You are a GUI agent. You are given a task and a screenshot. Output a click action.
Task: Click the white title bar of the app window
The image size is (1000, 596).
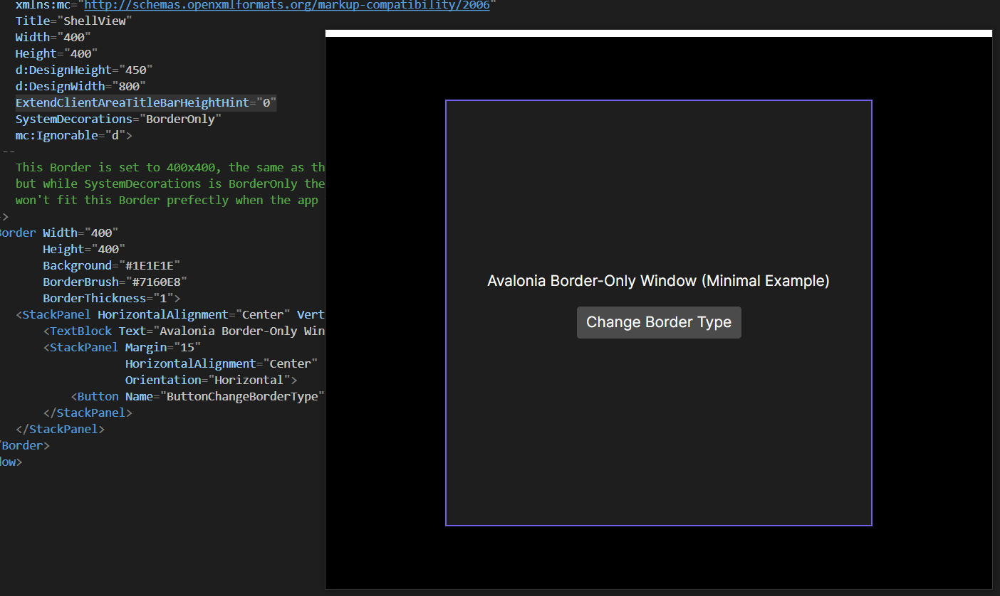pos(658,32)
